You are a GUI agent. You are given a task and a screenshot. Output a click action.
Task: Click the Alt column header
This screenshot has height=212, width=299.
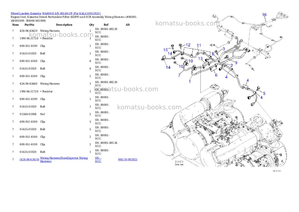point(128,25)
